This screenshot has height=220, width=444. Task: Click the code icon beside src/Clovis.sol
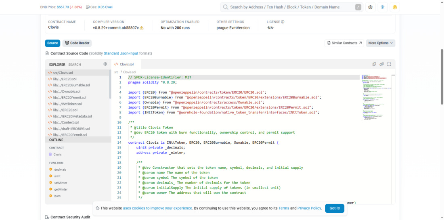pos(50,73)
